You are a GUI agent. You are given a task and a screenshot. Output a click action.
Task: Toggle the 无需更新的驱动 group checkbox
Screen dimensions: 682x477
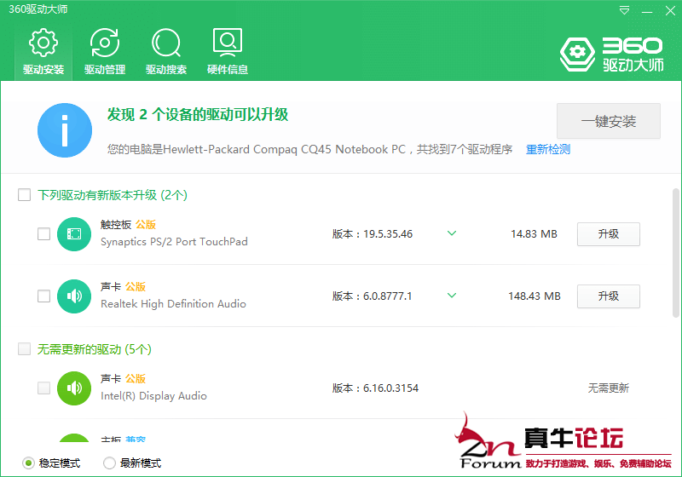(x=25, y=349)
